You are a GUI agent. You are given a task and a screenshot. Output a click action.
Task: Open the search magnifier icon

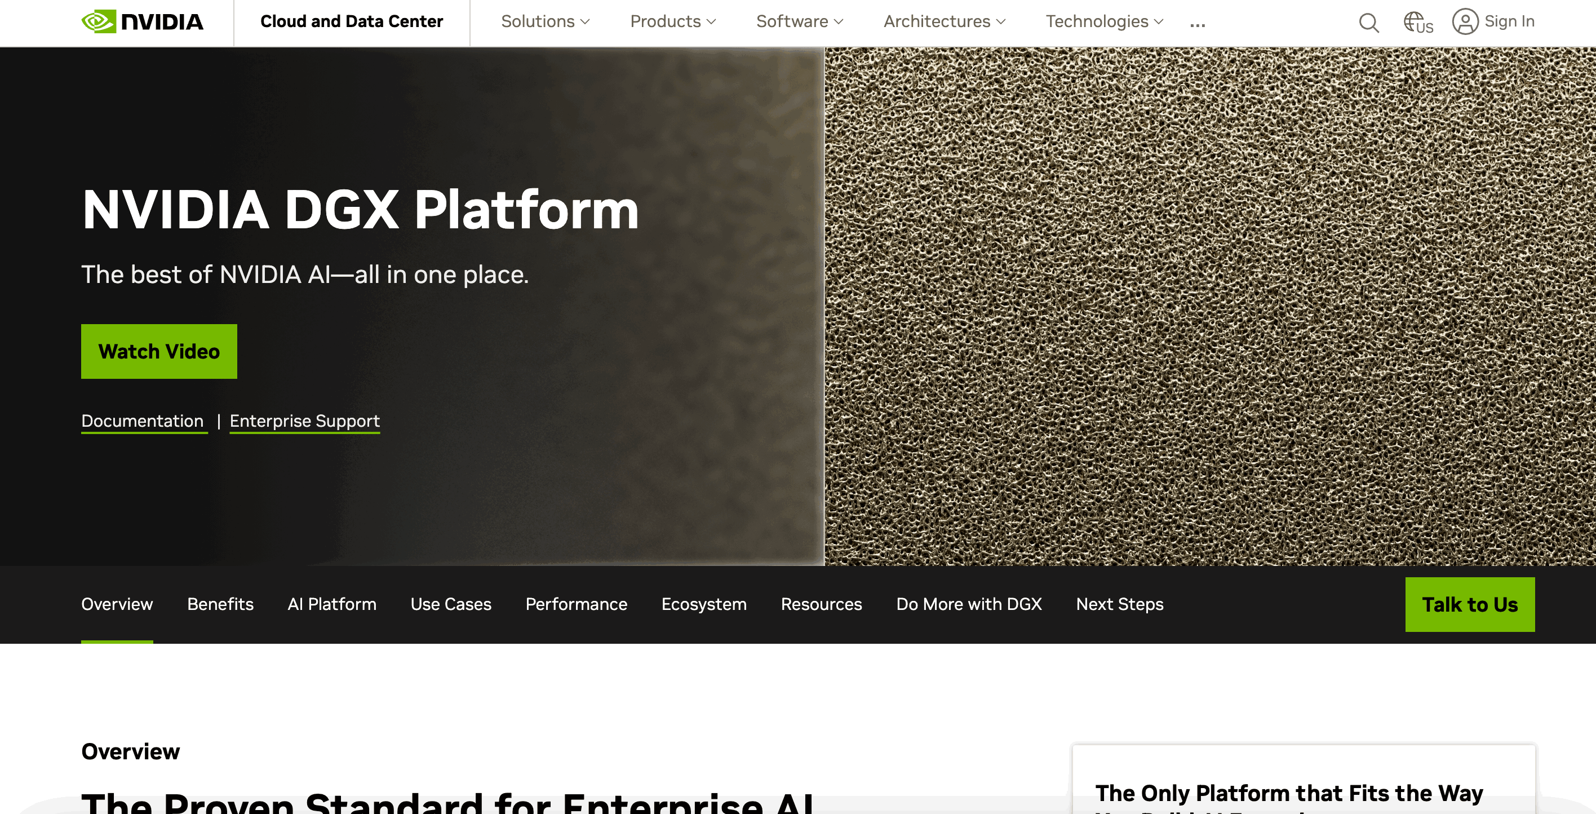point(1369,23)
